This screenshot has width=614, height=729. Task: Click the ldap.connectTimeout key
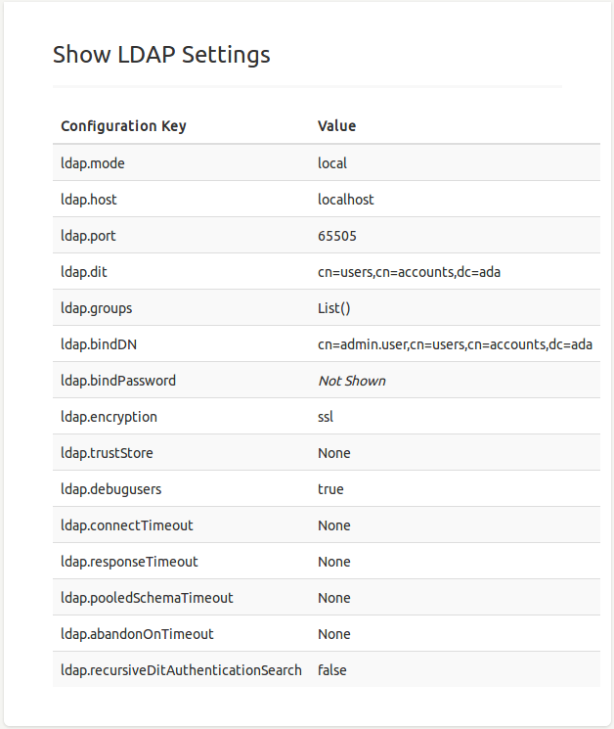[x=127, y=525]
